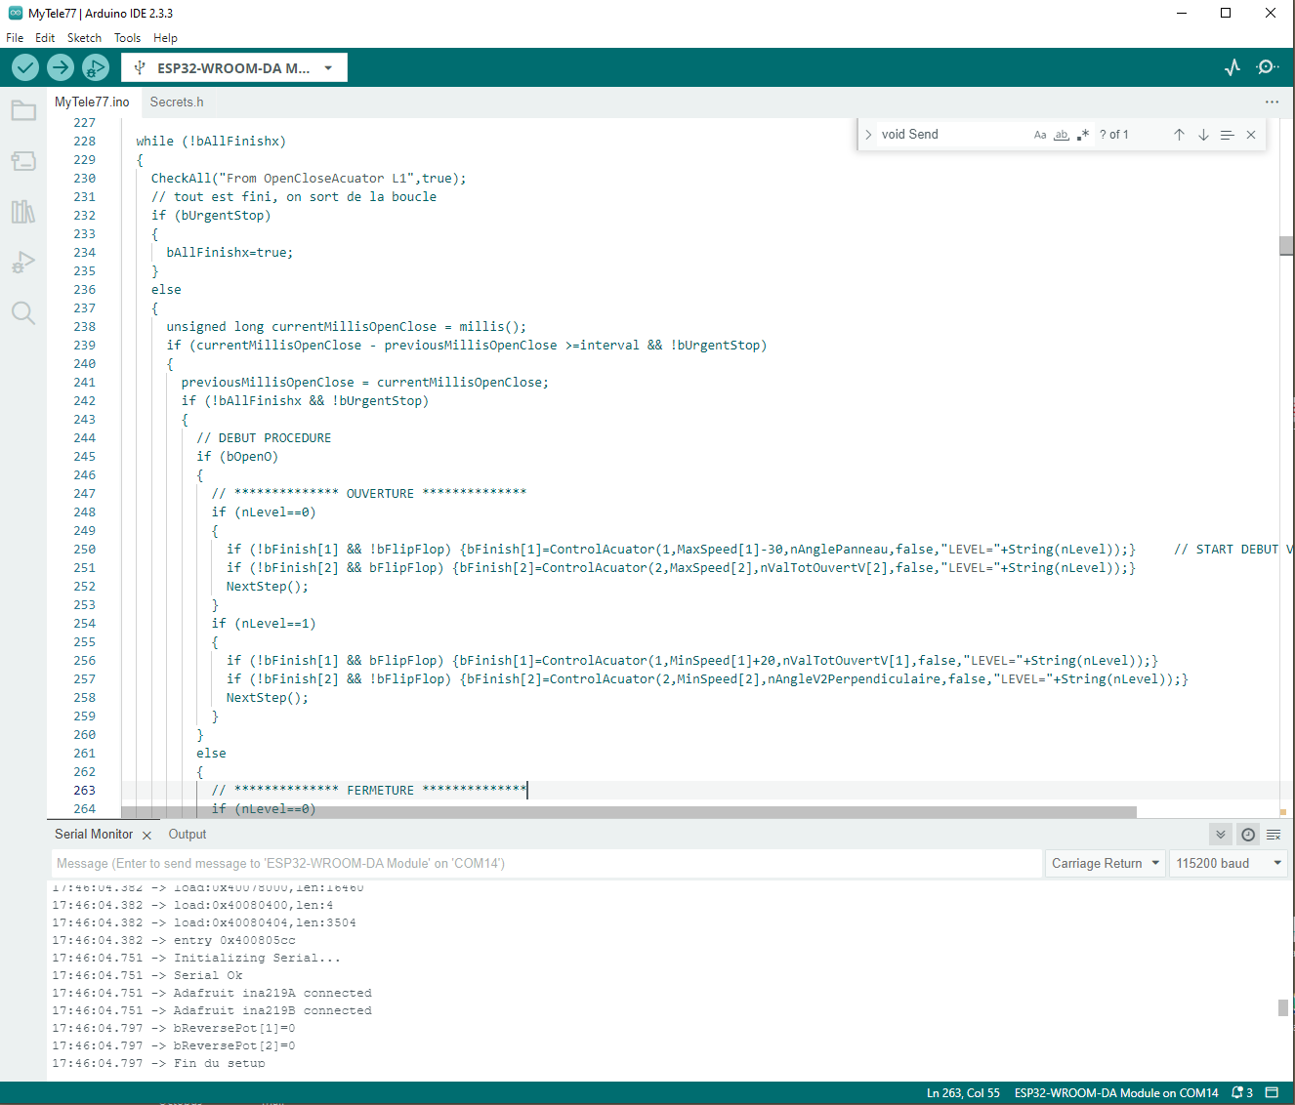Screen dimensions: 1295x1105
Task: Click the editor horizontal scrollbar
Action: [x=629, y=812]
